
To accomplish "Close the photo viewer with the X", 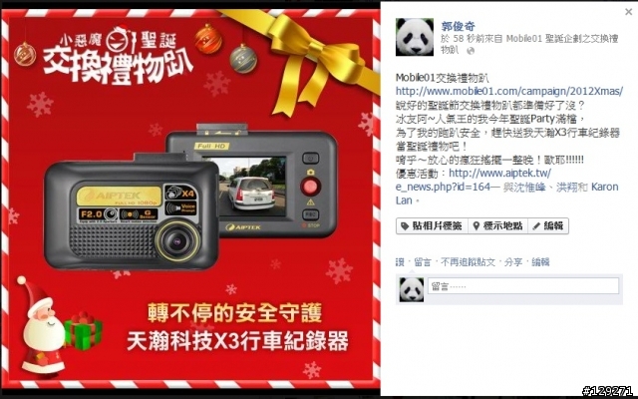I will 629,12.
